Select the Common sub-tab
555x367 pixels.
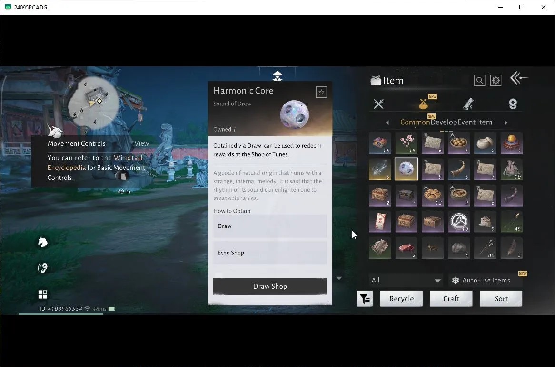click(415, 122)
